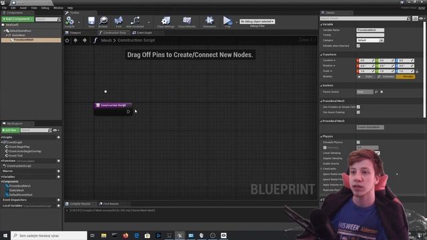Switch to the Find Results tab
This screenshot has width=427, height=240.
pyautogui.click(x=109, y=204)
